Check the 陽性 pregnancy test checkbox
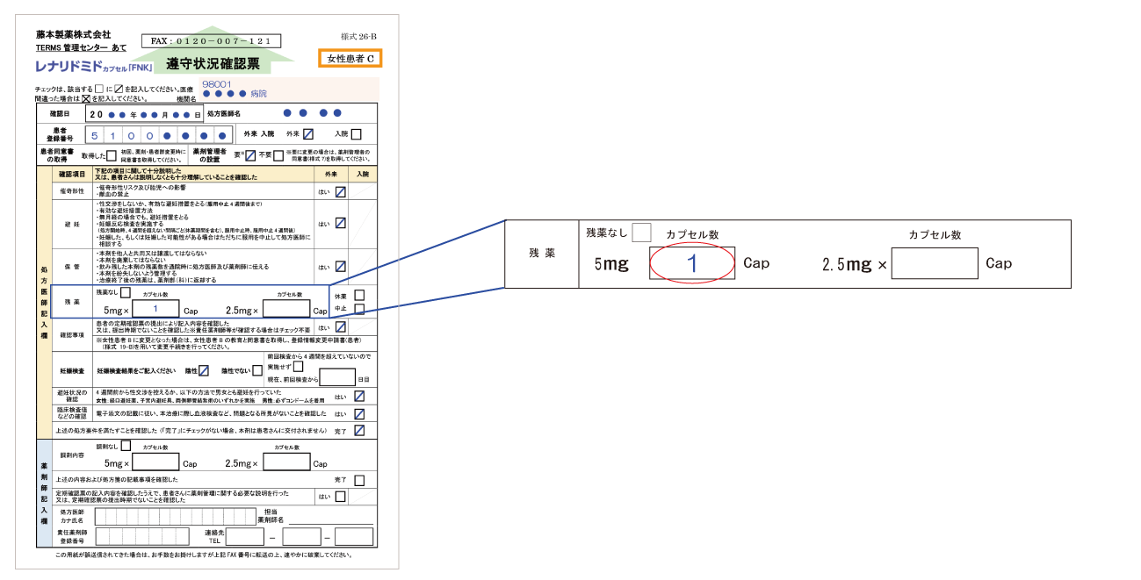This screenshot has height=580, width=1141. [204, 370]
